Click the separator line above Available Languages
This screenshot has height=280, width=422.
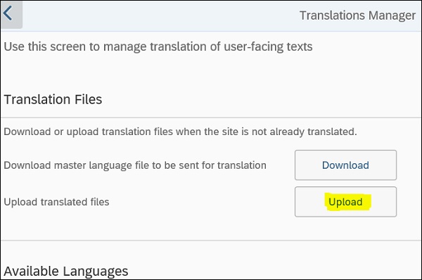pos(211,240)
